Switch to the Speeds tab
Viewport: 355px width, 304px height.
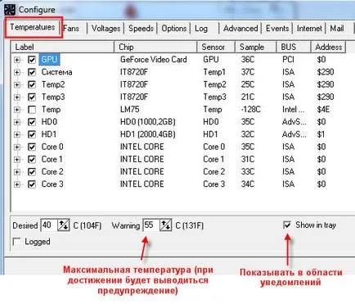click(141, 29)
